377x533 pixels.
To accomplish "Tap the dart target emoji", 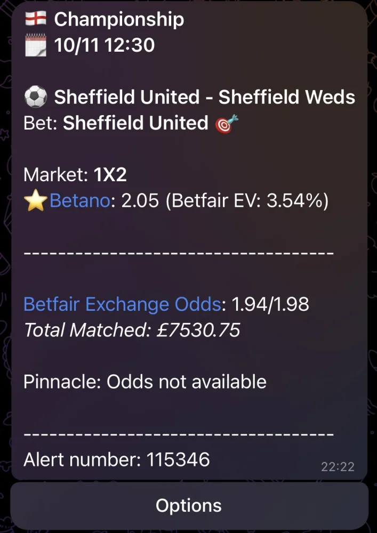I will [x=227, y=124].
